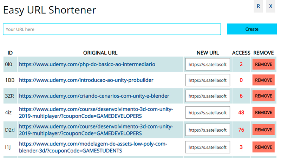
Task: Open the php-do-basico-ao-intermediario link
Action: tap(87, 64)
